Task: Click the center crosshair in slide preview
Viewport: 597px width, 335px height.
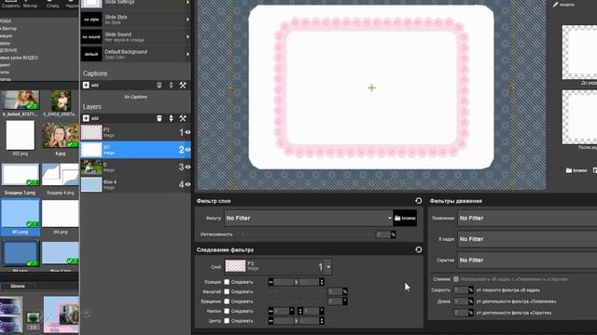Action: pyautogui.click(x=371, y=87)
